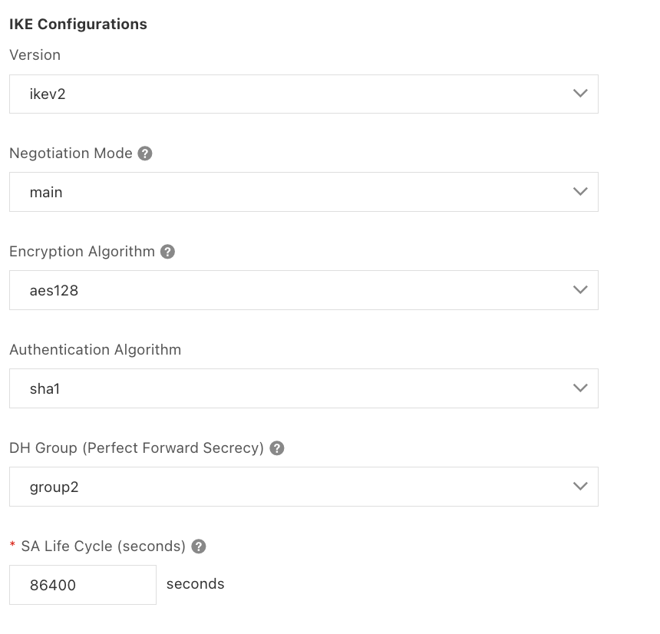Click the group2 DH group selection box

click(292, 487)
